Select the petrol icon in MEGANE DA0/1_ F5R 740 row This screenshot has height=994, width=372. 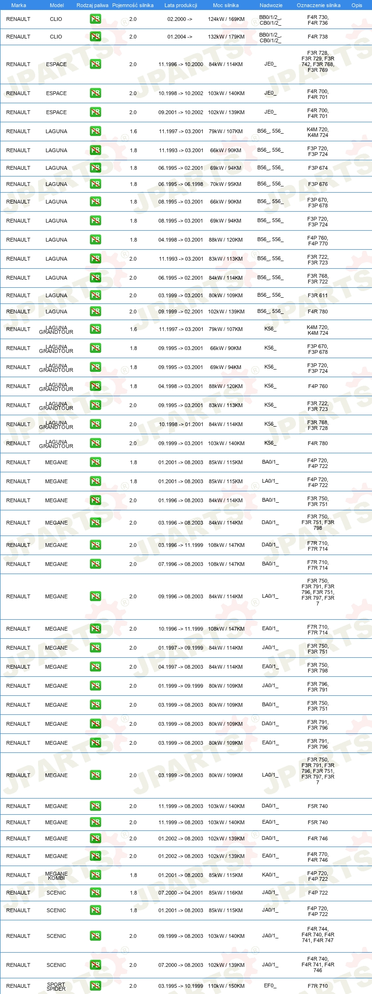95,806
